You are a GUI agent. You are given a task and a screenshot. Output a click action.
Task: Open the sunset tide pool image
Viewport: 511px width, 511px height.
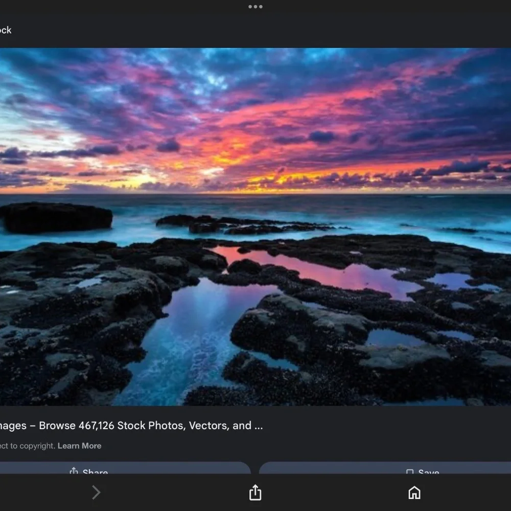255,227
